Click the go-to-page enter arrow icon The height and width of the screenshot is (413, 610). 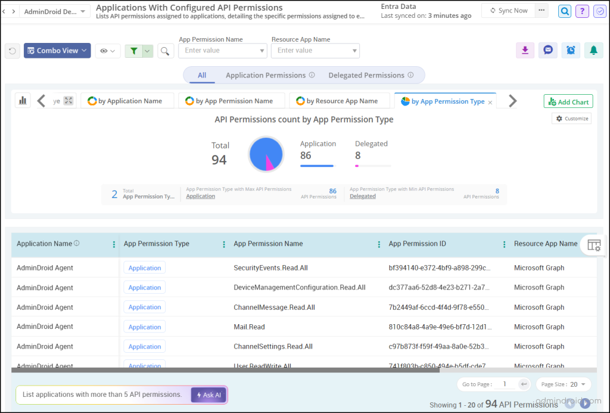pyautogui.click(x=524, y=384)
